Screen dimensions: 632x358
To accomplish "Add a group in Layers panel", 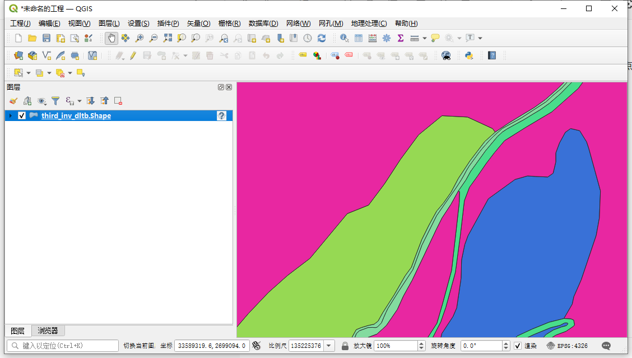I will tap(27, 101).
